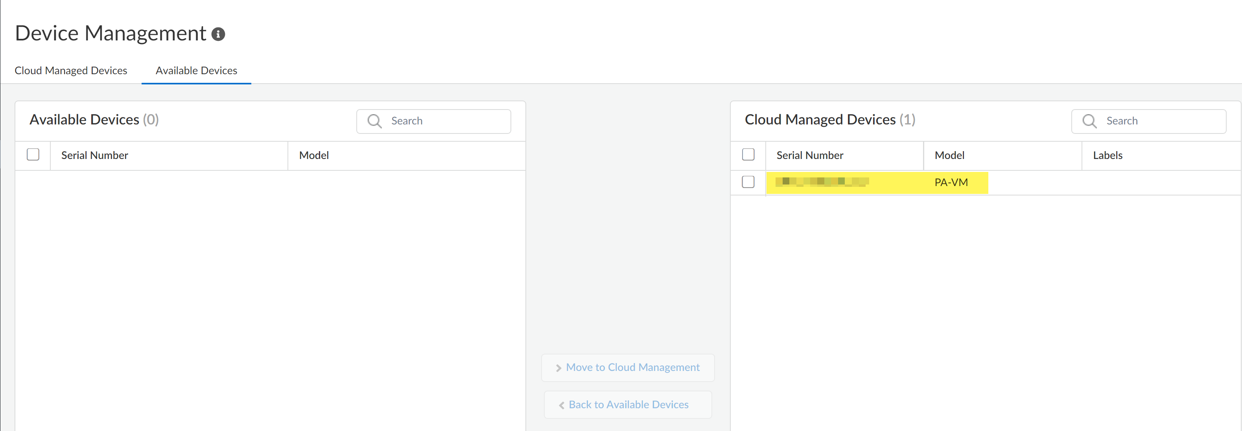This screenshot has width=1242, height=431.
Task: Click the Serial Number header in Cloud Managed Devices
Action: pyautogui.click(x=809, y=155)
